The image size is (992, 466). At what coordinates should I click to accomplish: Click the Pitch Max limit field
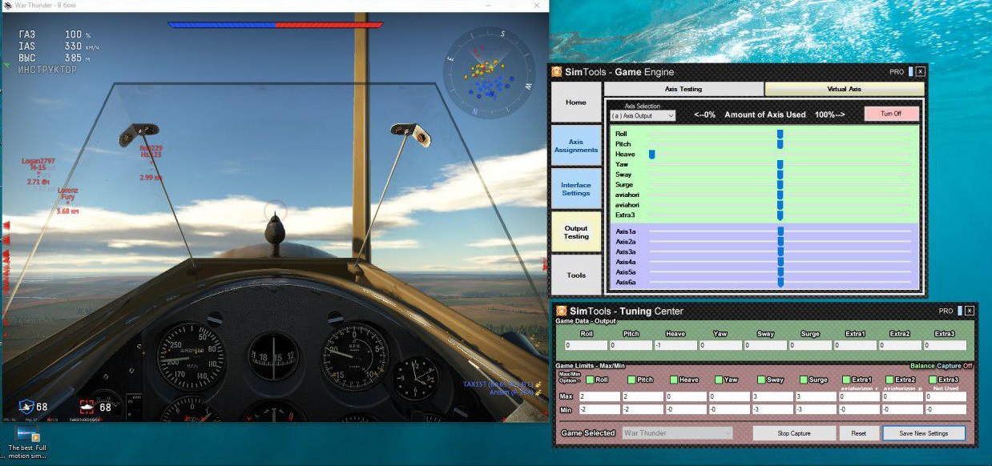pos(643,396)
